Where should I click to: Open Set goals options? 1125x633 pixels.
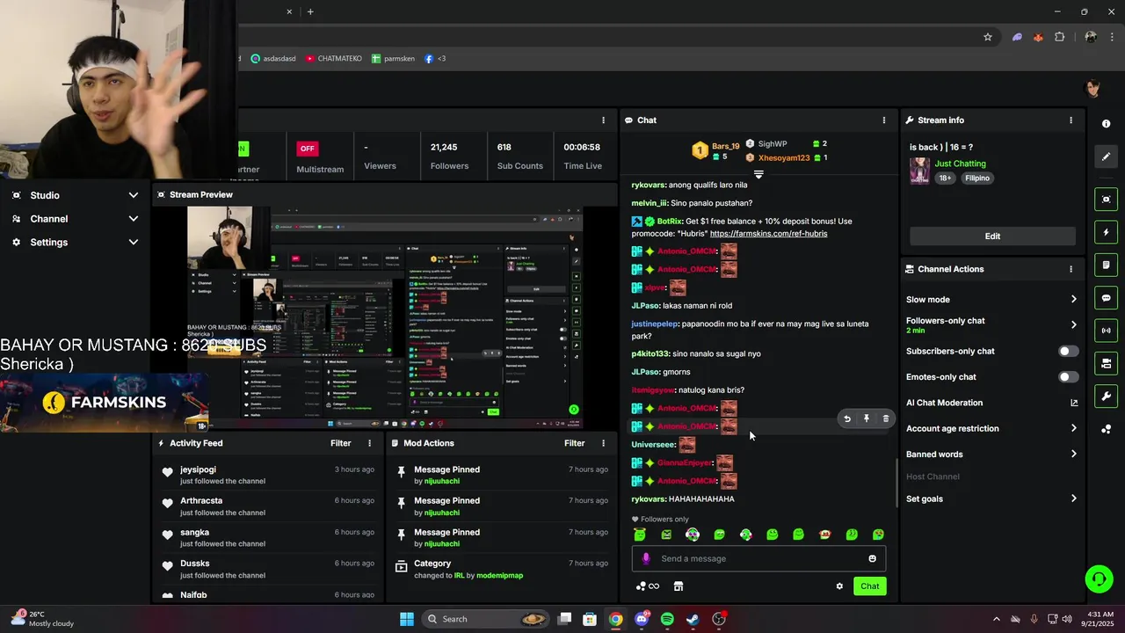pos(991,498)
